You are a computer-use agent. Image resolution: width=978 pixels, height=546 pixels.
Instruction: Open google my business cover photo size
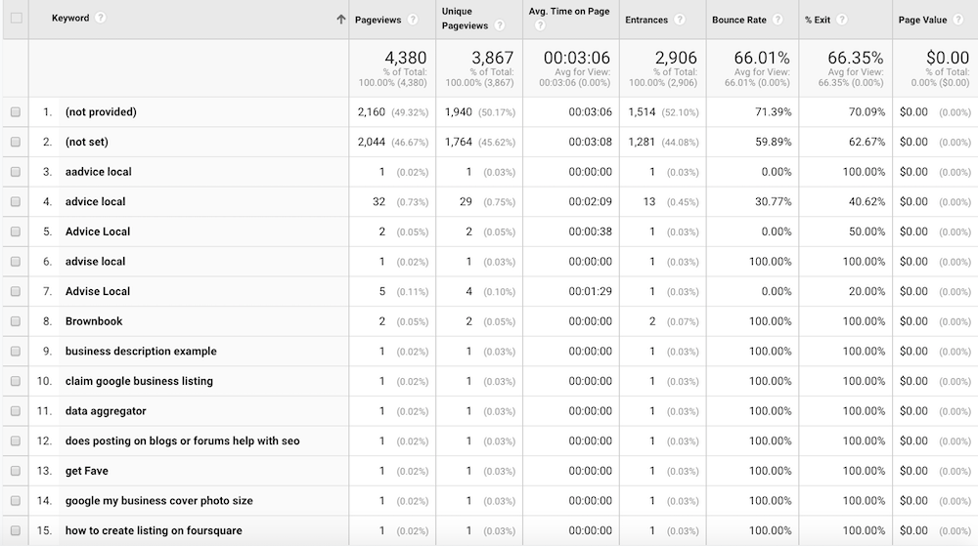coord(159,500)
